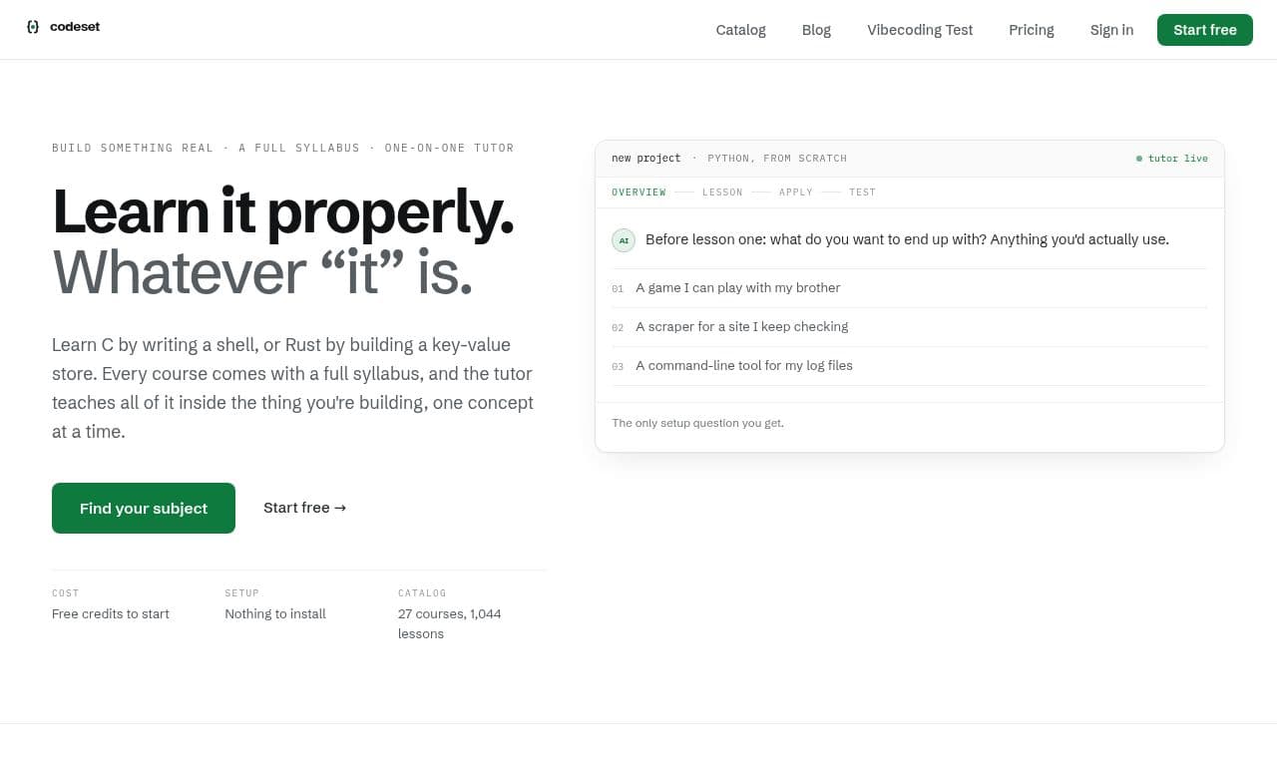Go to Vibecoding Test page

920,30
